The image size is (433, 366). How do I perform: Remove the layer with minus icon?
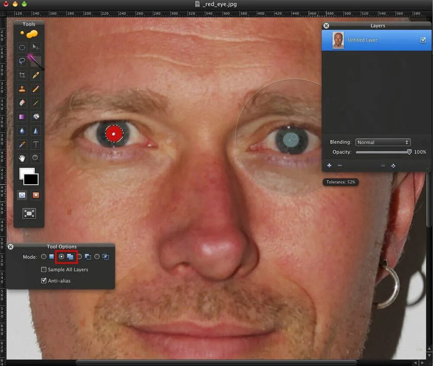[339, 166]
